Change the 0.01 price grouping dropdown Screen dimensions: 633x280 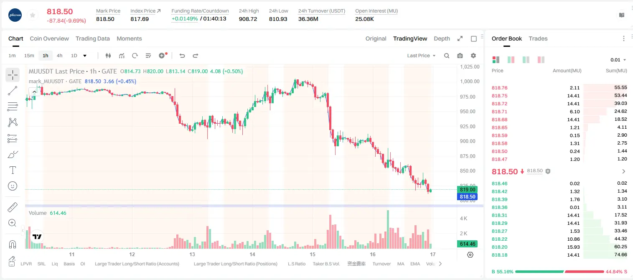click(618, 60)
